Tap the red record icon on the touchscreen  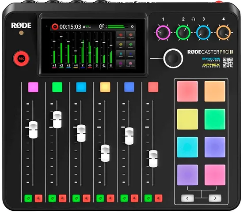tap(55, 26)
